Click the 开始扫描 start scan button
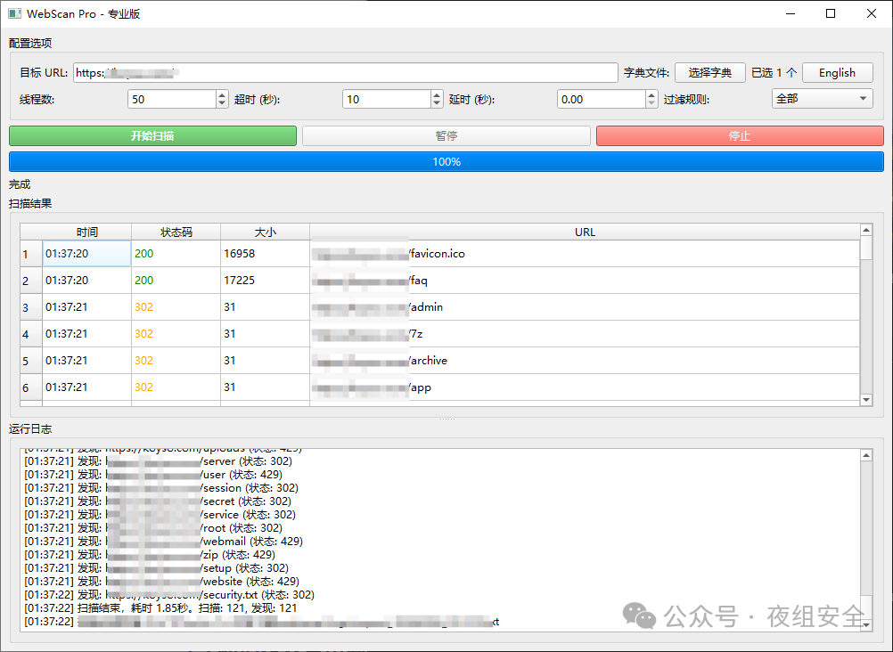The width and height of the screenshot is (893, 652). [152, 136]
